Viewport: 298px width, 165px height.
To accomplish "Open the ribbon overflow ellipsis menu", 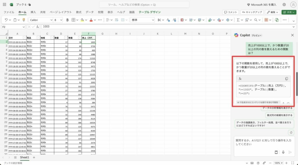I will [285, 20].
